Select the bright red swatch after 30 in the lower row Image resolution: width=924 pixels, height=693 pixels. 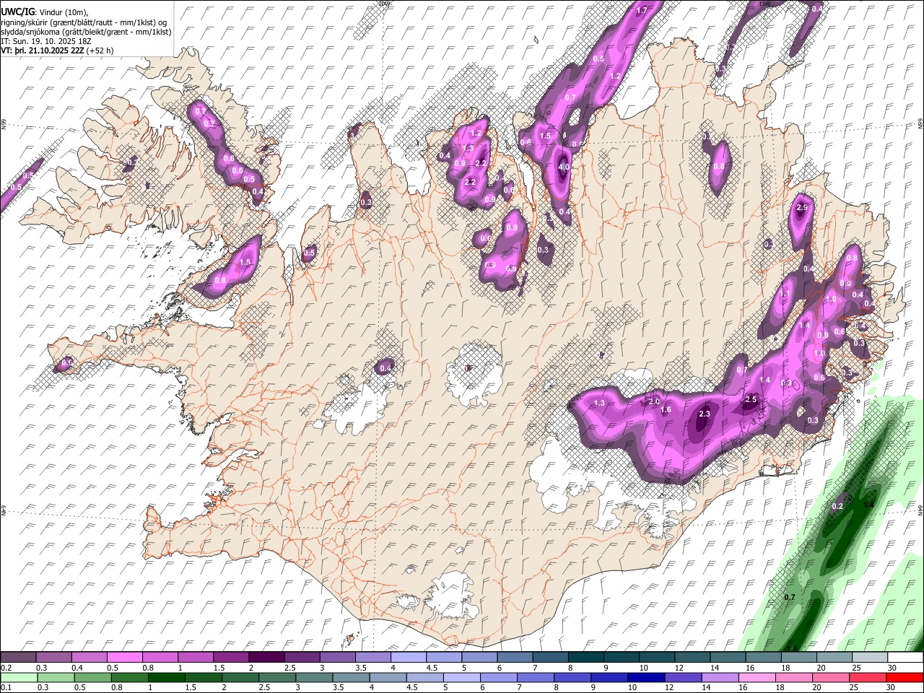click(905, 677)
